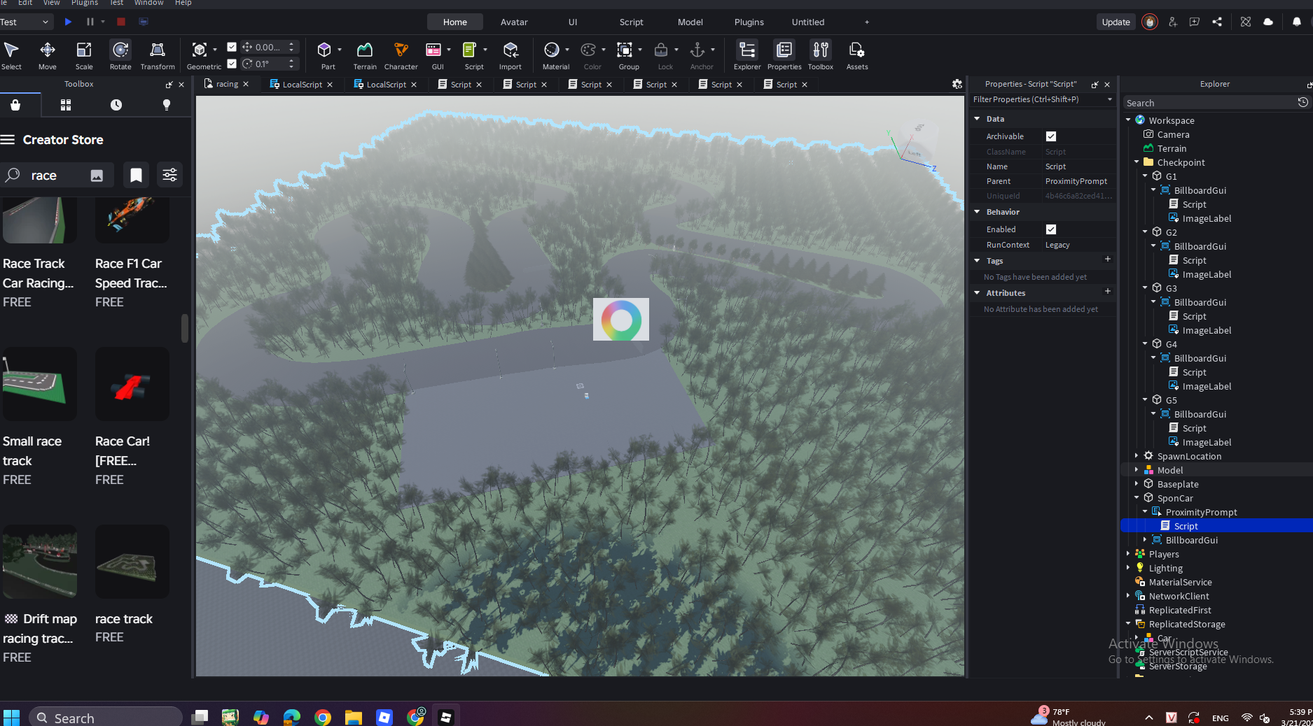1313x726 pixels.
Task: Toggle the script Enabled checkbox
Action: coord(1050,229)
